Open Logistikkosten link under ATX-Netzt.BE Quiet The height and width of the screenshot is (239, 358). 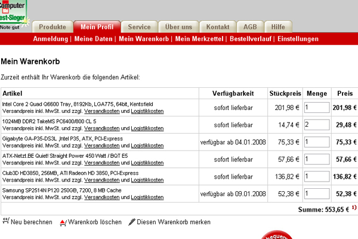coord(147,163)
